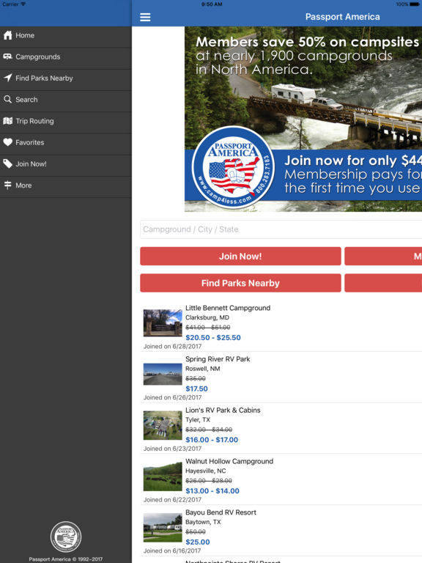The width and height of the screenshot is (422, 563).
Task: Open the Search menu entry
Action: [66, 100]
